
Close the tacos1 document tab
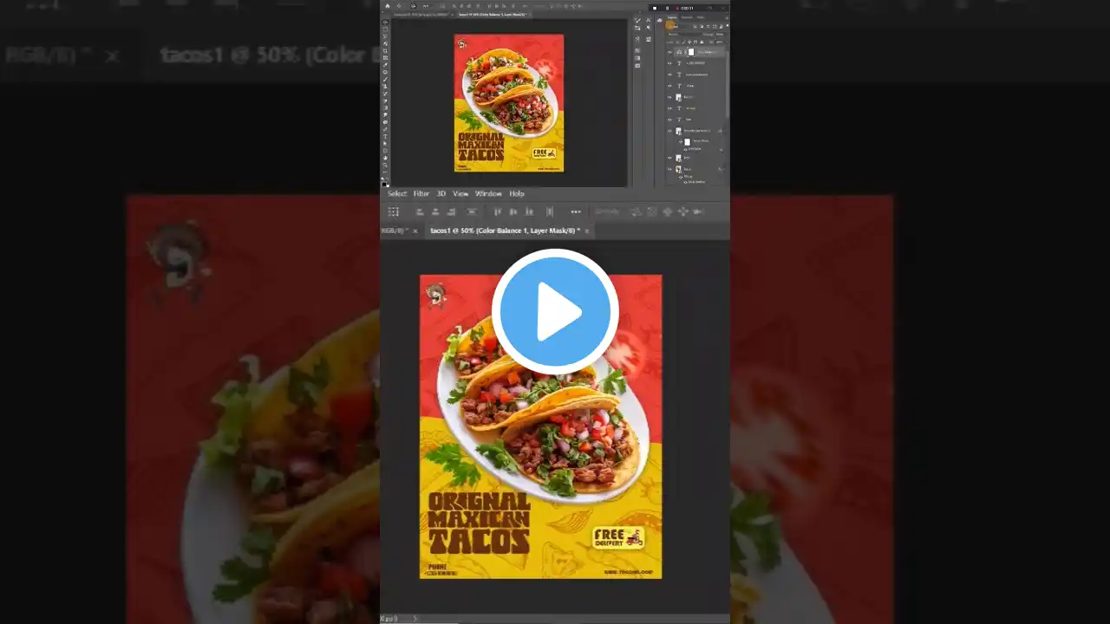[587, 231]
